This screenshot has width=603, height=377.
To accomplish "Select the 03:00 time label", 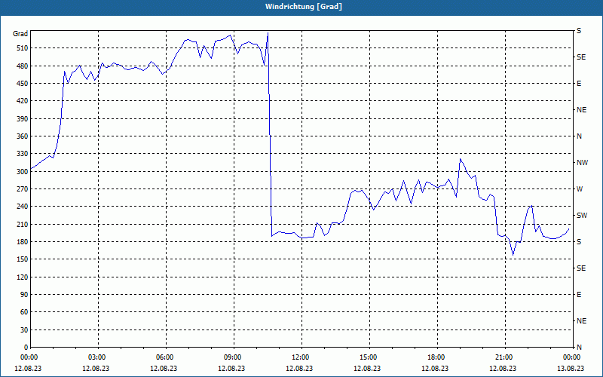I will pos(98,357).
